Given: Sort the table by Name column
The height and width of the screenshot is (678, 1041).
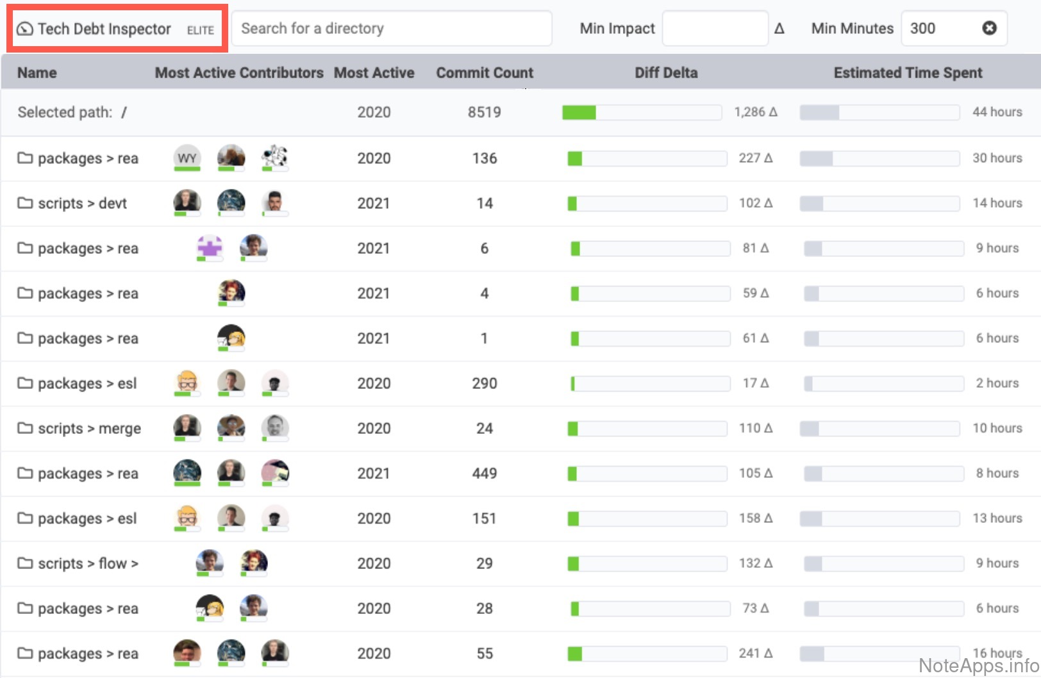Looking at the screenshot, I should point(37,73).
